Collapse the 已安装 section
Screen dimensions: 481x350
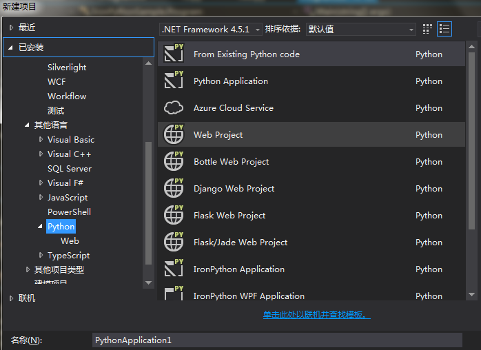coord(11,48)
